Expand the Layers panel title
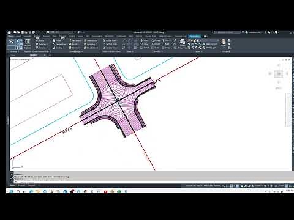This screenshot has width=294, height=220. 198,51
